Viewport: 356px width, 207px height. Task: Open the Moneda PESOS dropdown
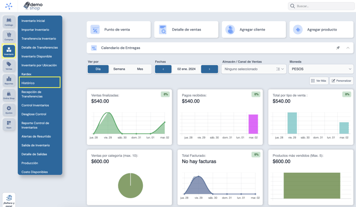coord(321,69)
